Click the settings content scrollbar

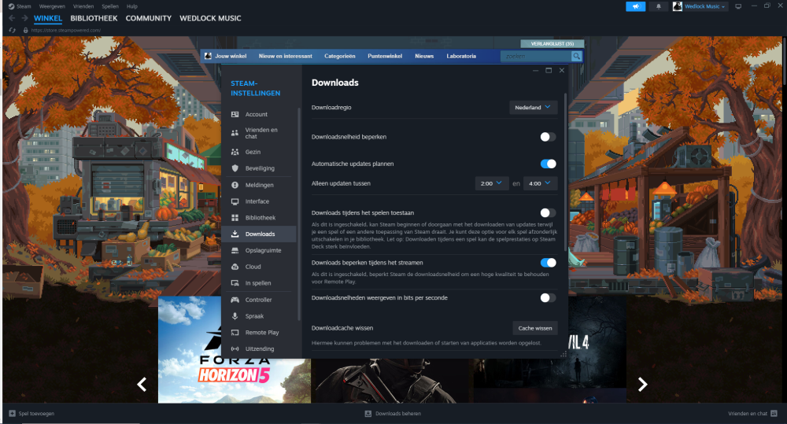(x=565, y=172)
